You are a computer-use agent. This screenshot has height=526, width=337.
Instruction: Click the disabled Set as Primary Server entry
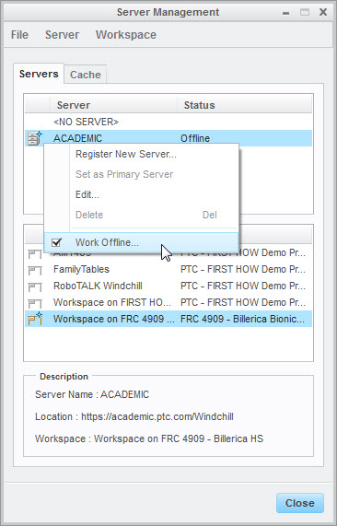pos(124,174)
